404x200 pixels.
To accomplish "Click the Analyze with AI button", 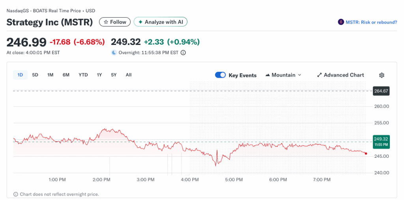I will (x=161, y=22).
